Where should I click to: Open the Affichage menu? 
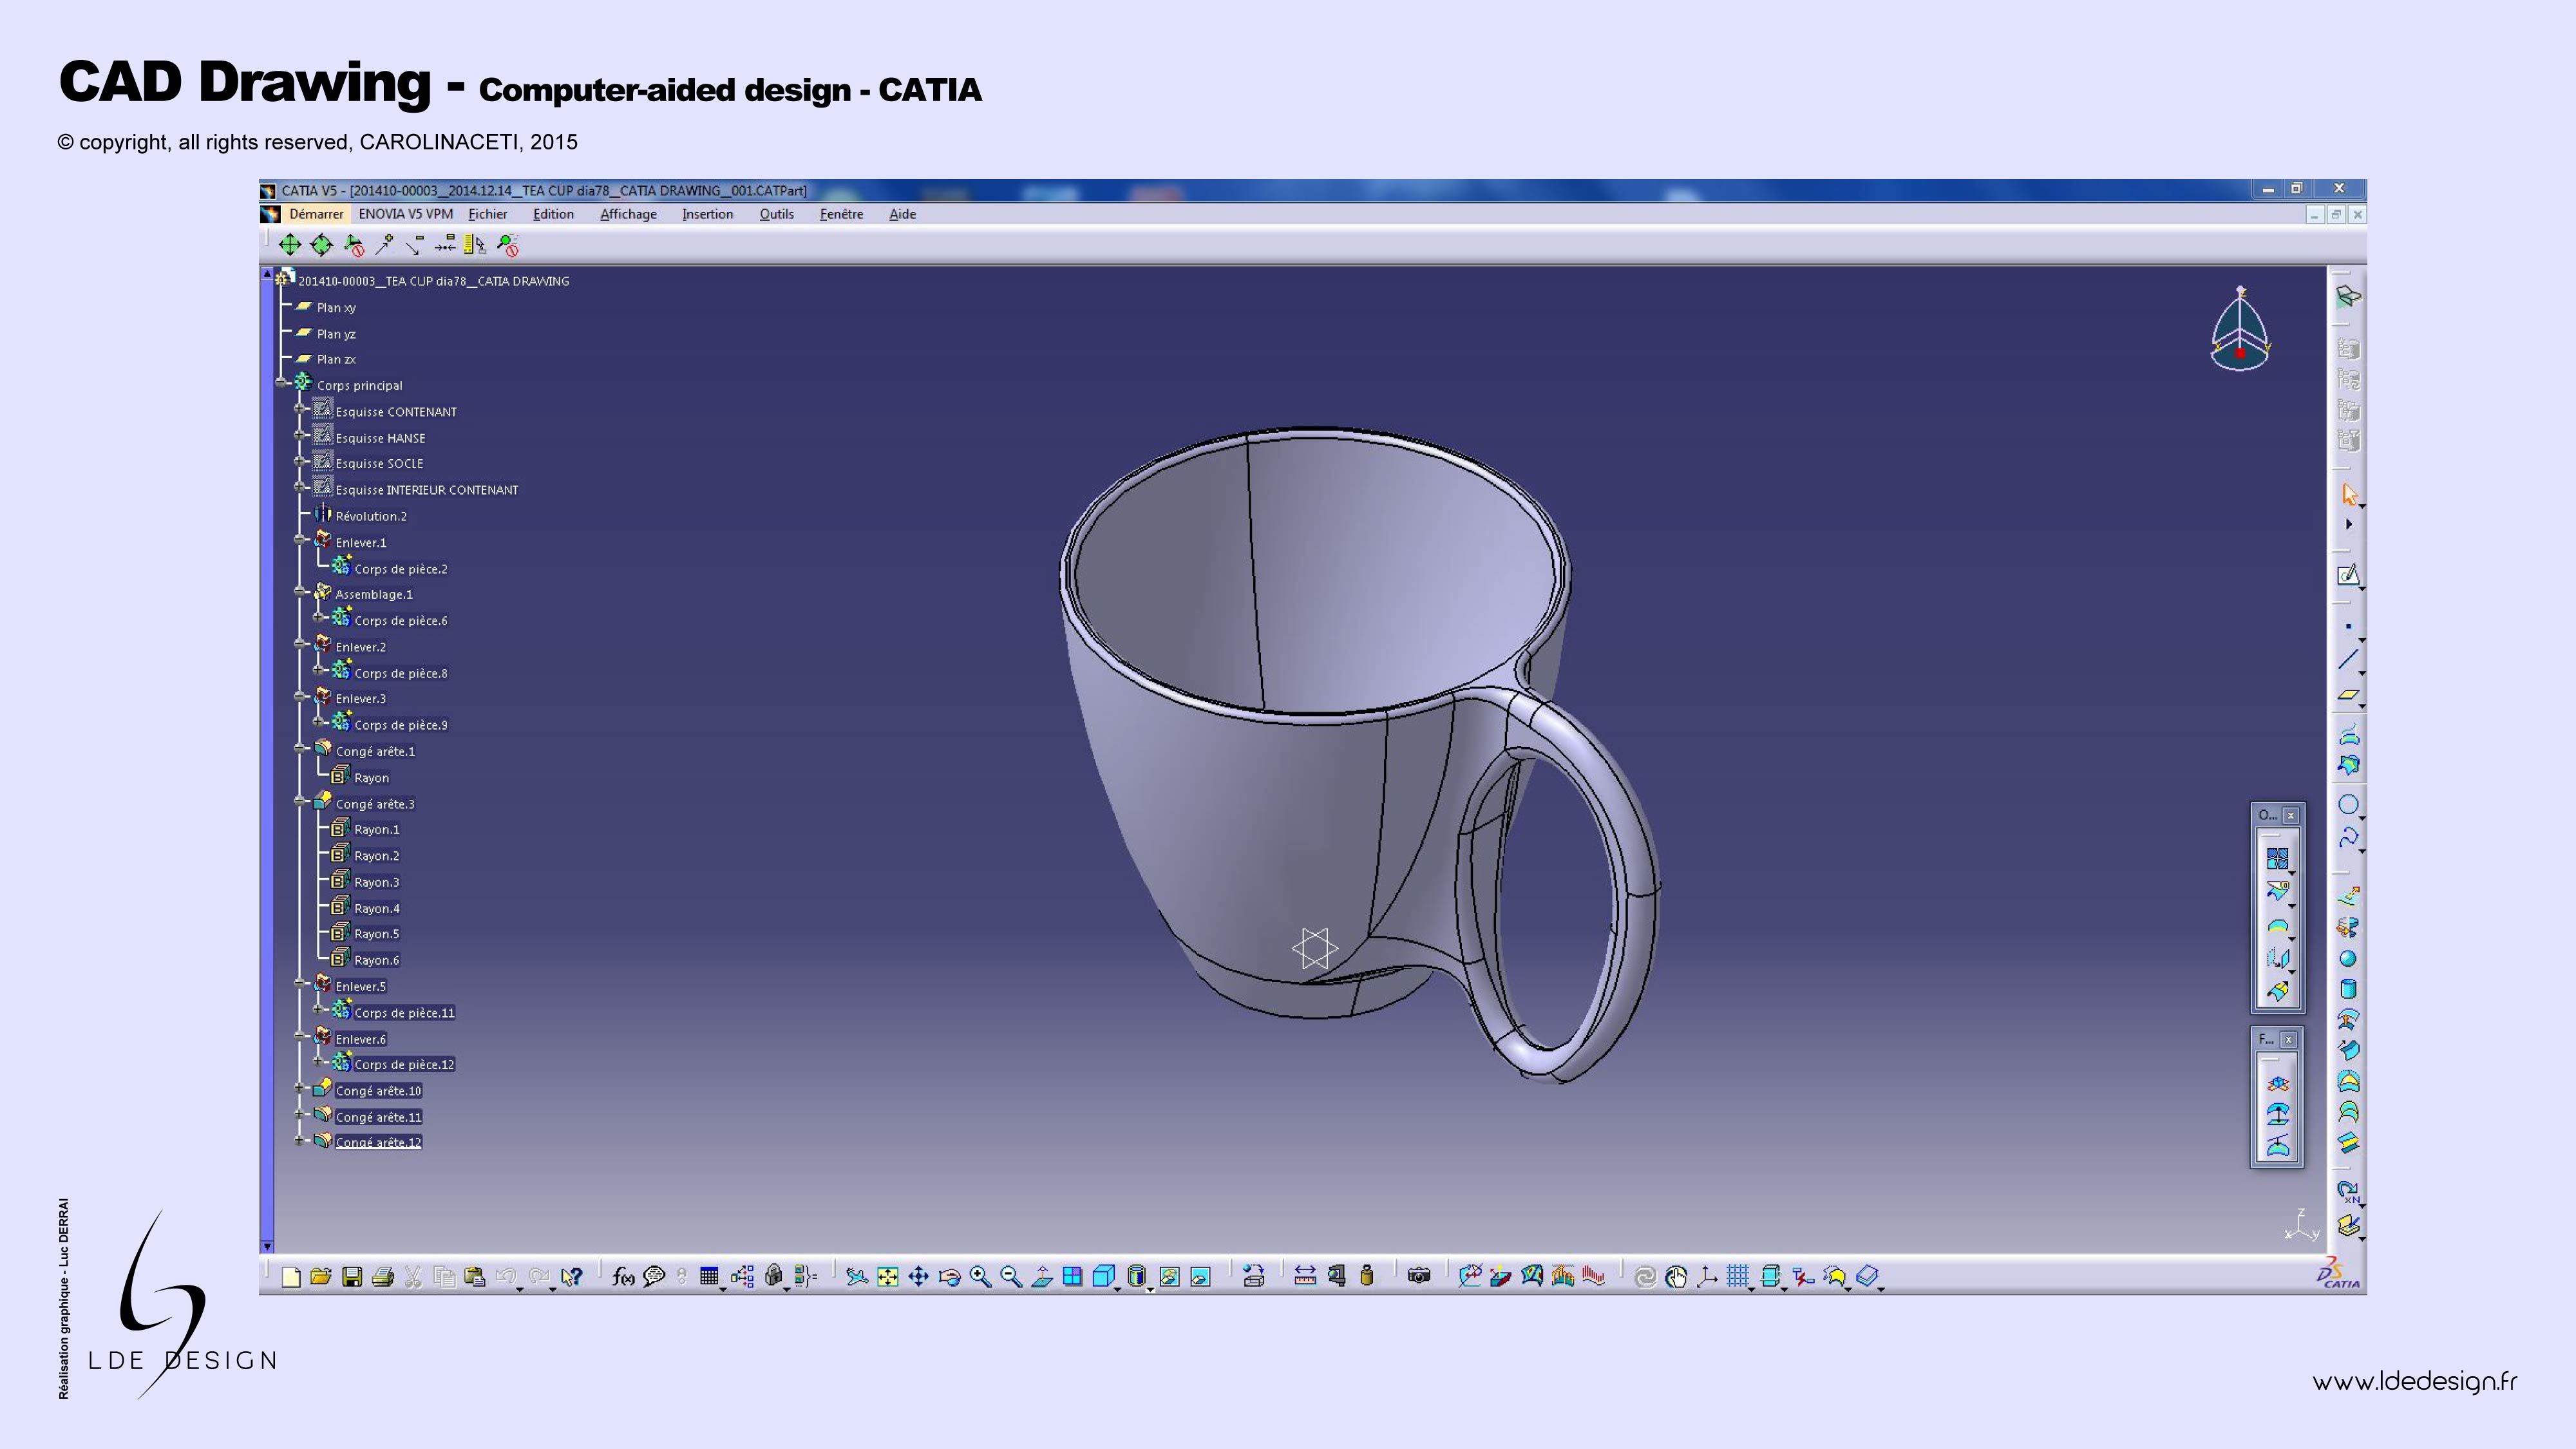[x=628, y=214]
